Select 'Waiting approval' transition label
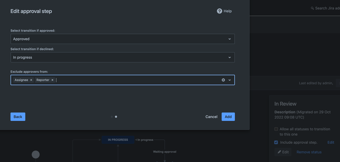This screenshot has height=162, width=340. pos(165,151)
